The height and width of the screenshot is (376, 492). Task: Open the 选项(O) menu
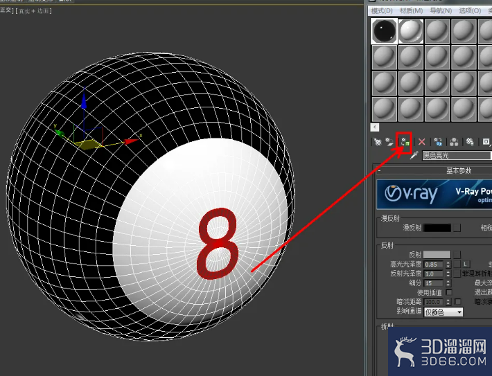[470, 10]
